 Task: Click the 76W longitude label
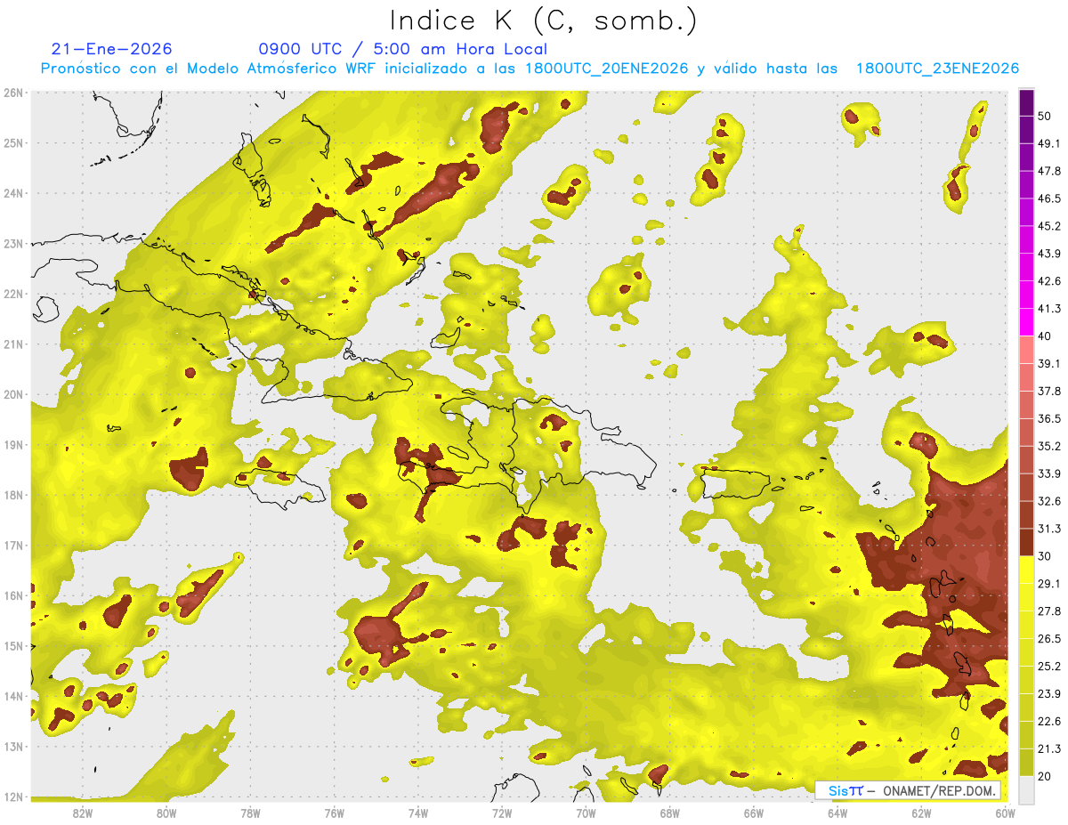334,813
